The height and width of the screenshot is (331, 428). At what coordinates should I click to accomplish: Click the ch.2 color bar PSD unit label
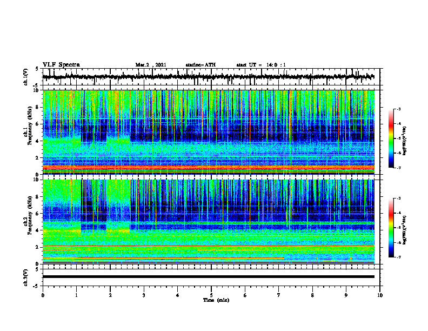405,230
